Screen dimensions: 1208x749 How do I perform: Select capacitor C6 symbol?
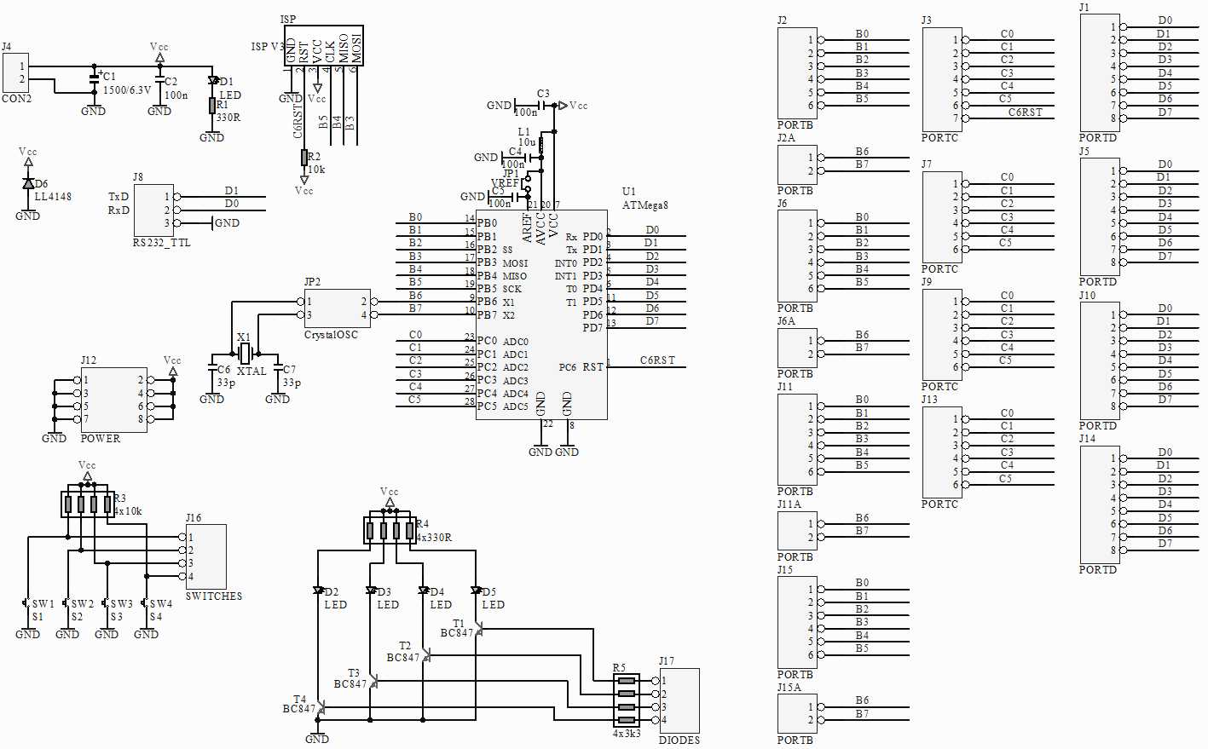pos(212,368)
